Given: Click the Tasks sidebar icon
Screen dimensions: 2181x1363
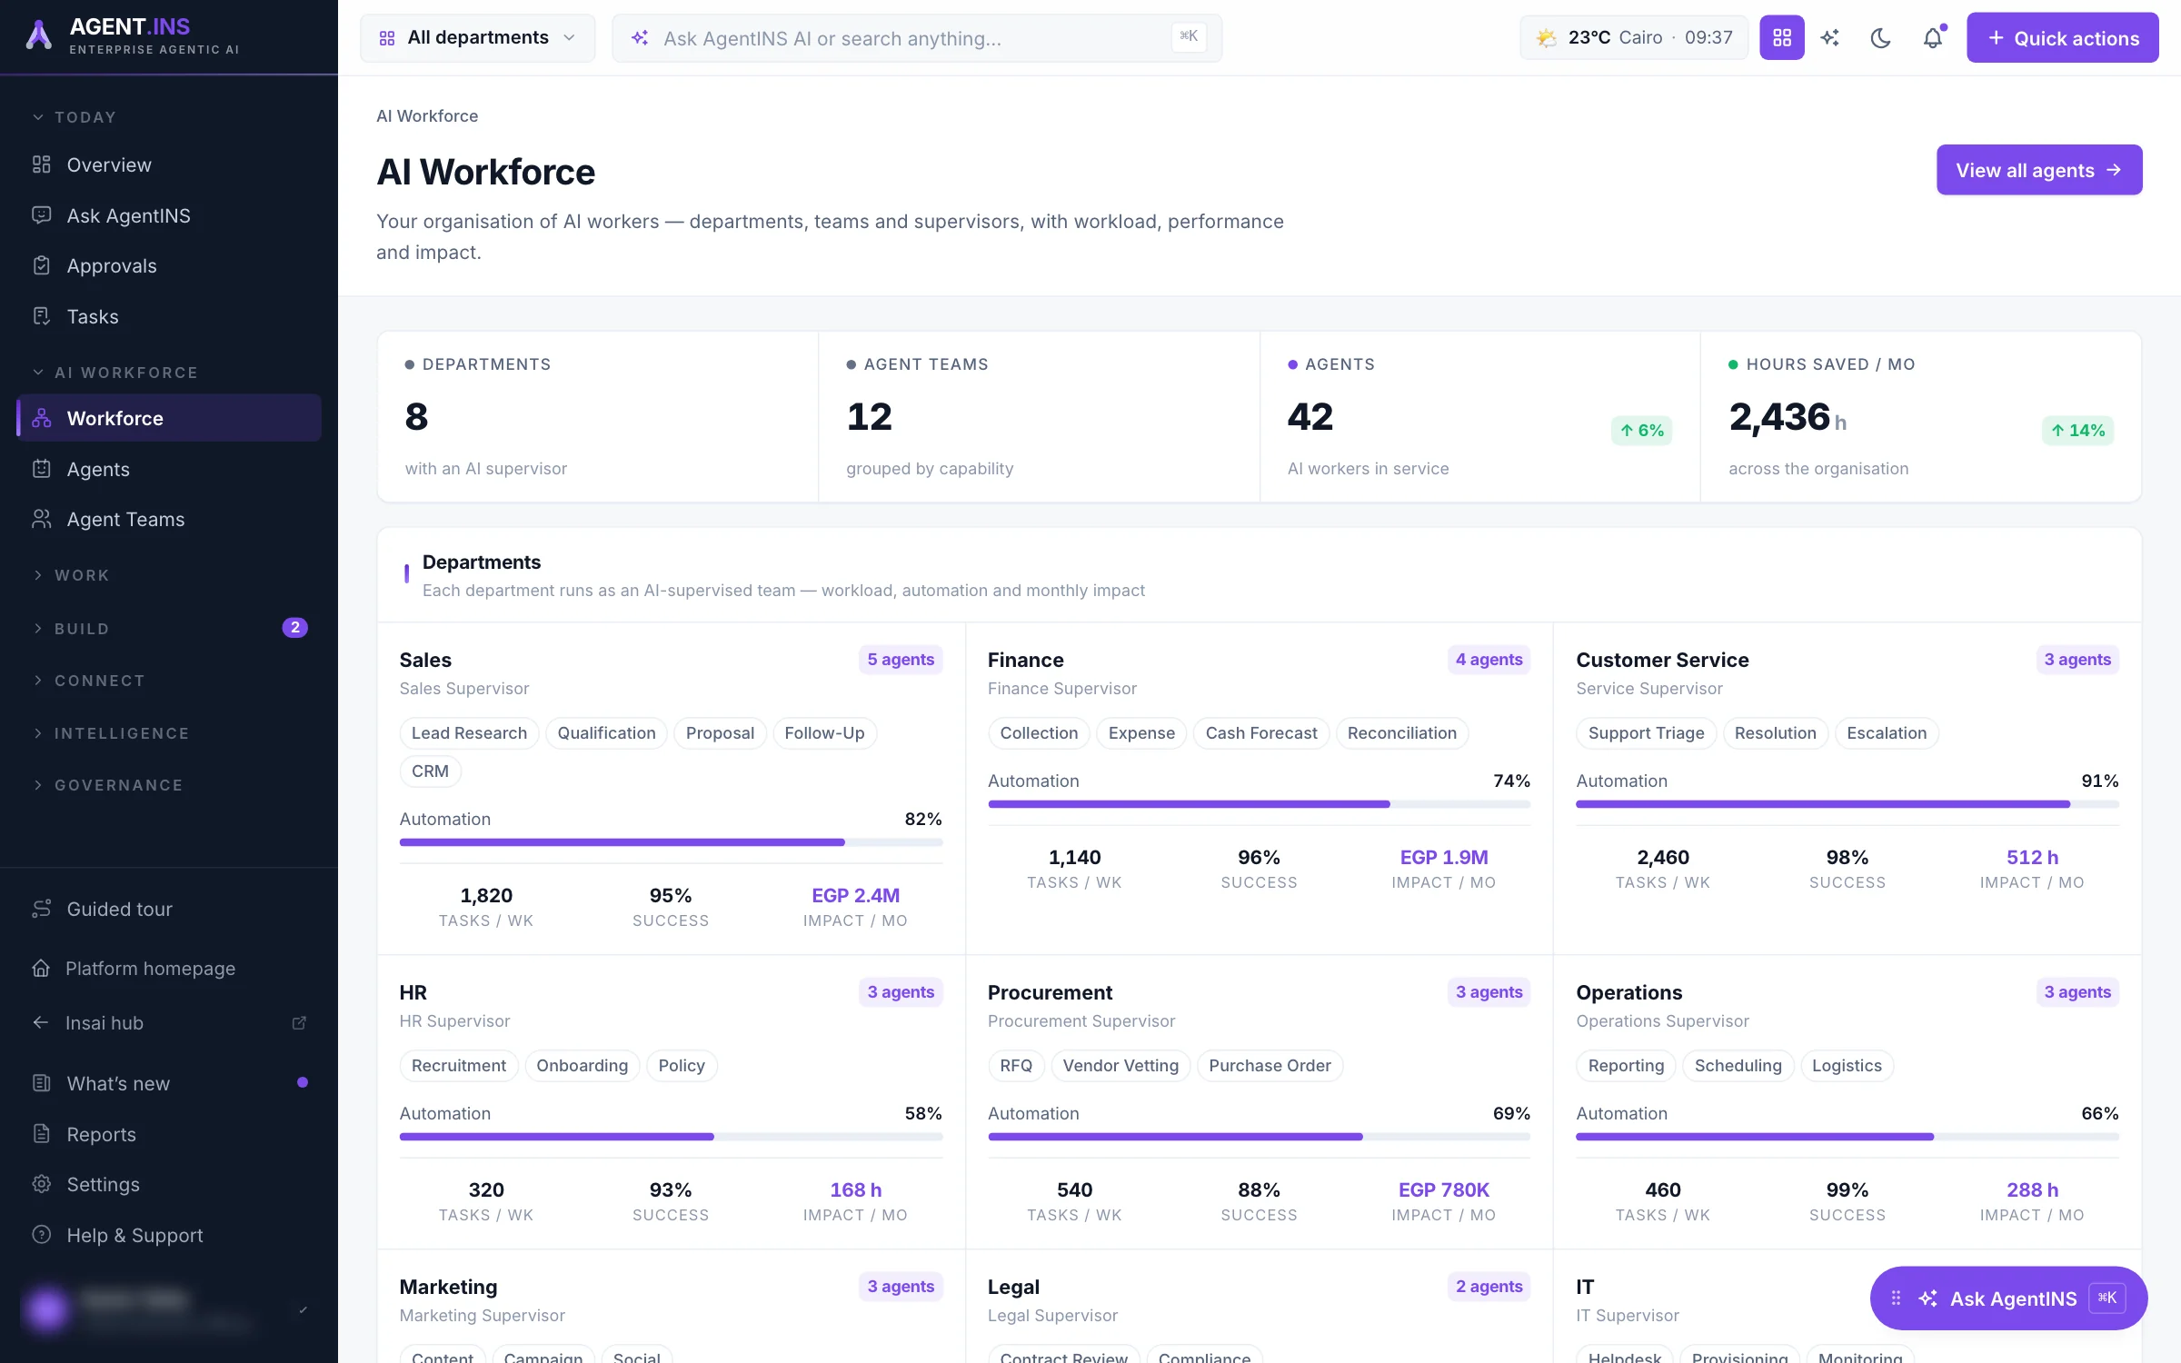Looking at the screenshot, I should click(42, 316).
